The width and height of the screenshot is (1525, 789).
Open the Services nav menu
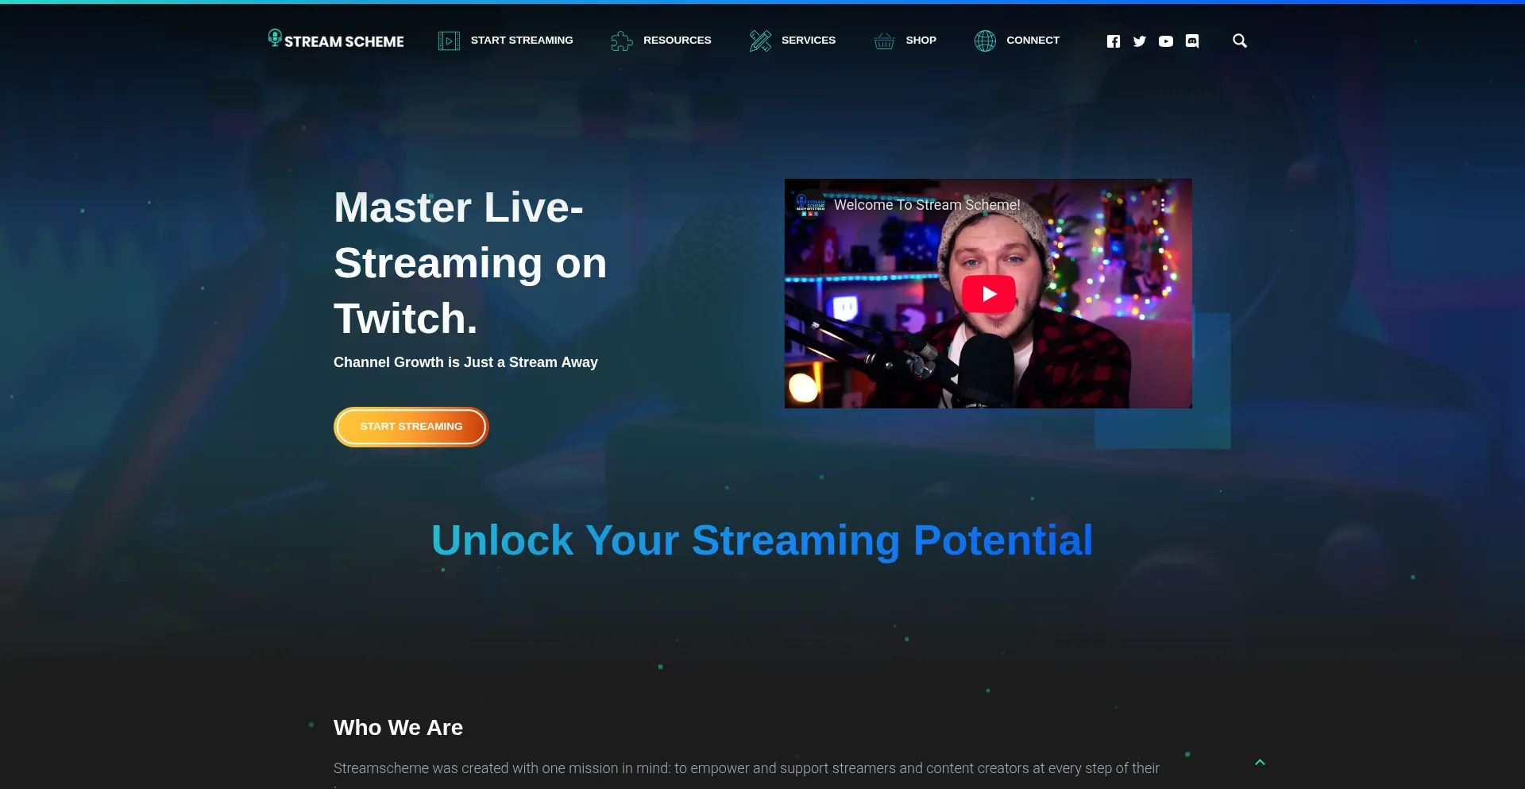coord(809,41)
